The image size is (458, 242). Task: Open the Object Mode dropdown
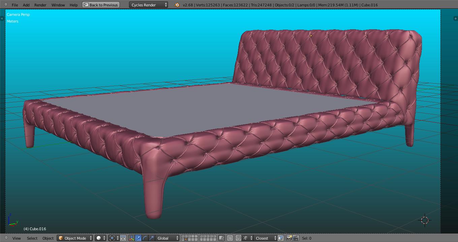click(x=75, y=238)
